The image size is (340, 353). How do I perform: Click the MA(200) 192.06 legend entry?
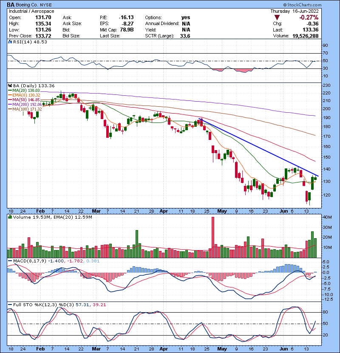[27, 105]
